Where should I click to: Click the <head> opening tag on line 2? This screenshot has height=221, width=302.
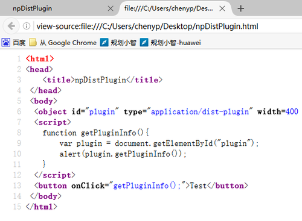[39, 69]
